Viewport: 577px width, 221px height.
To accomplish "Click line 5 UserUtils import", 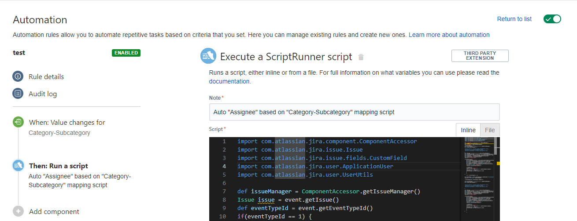I will click(x=305, y=174).
